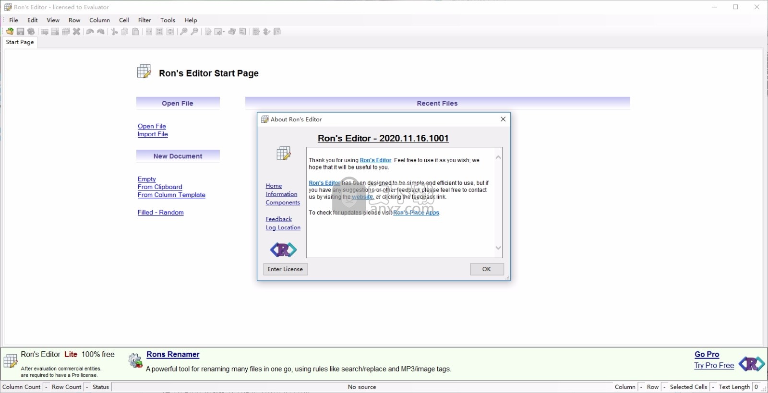Image resolution: width=768 pixels, height=393 pixels.
Task: Open the Help menu
Action: pyautogui.click(x=191, y=20)
